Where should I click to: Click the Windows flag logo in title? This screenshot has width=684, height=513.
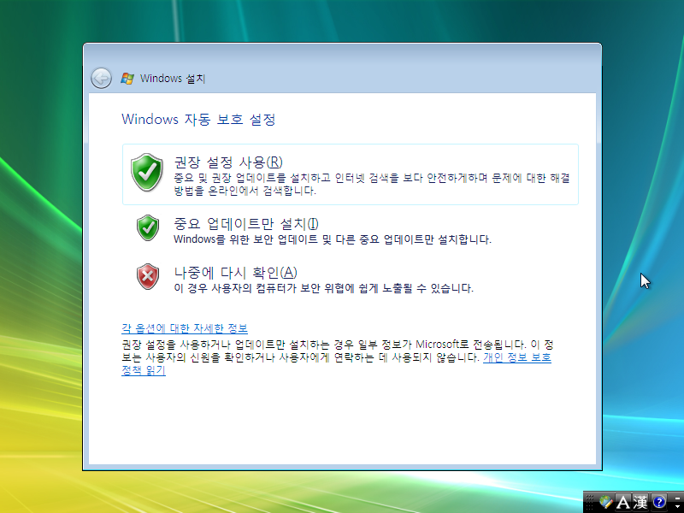(127, 79)
